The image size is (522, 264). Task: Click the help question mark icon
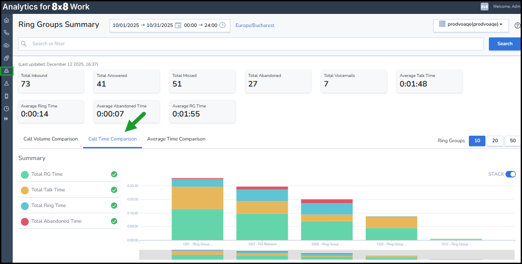tap(517, 26)
